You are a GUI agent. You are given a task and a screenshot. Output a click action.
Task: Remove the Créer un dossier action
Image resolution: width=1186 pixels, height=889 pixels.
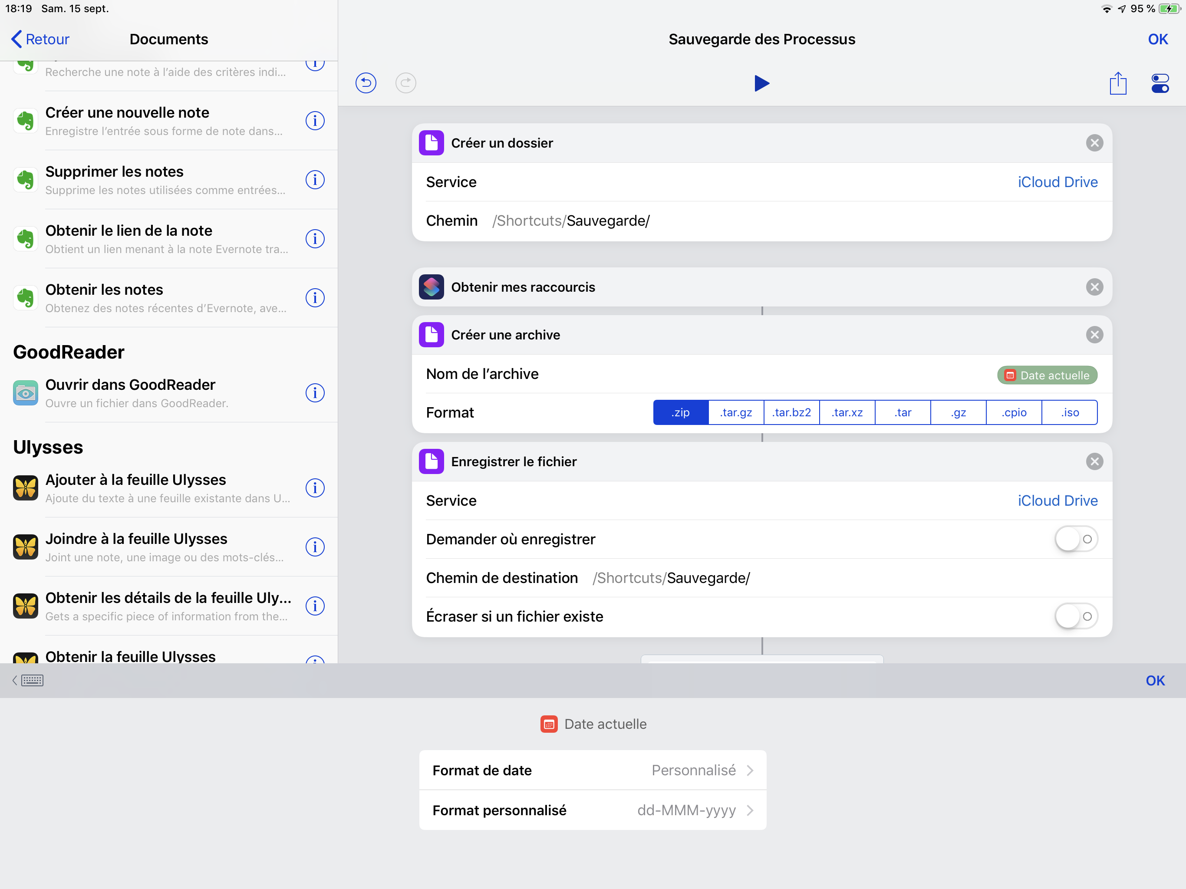[1094, 143]
